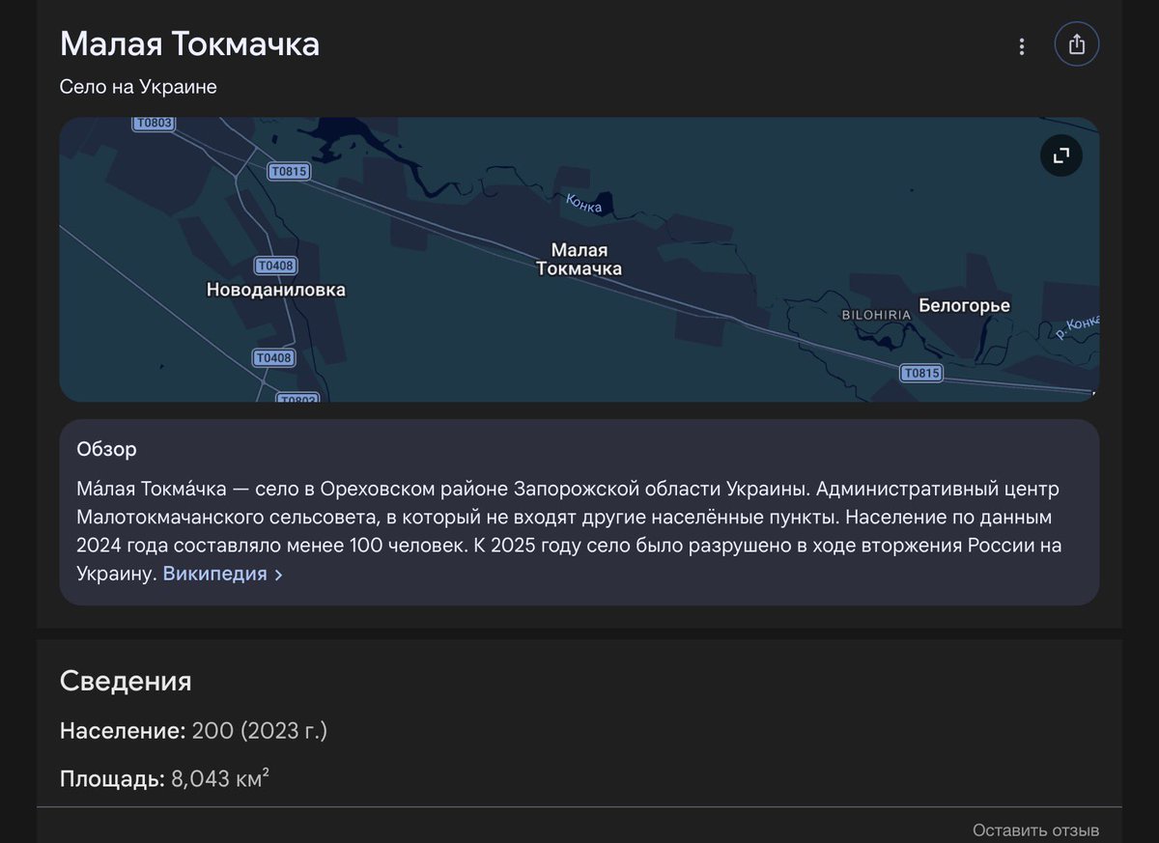Open the Википедия link
This screenshot has width=1159, height=843.
point(214,573)
